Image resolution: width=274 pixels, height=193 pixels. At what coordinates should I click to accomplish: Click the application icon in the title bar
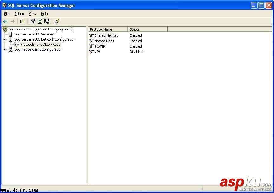4,5
